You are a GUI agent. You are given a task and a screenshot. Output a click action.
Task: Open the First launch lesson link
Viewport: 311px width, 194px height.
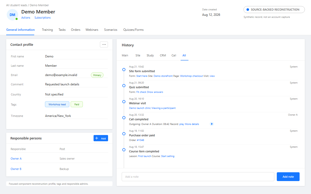(x=145, y=156)
